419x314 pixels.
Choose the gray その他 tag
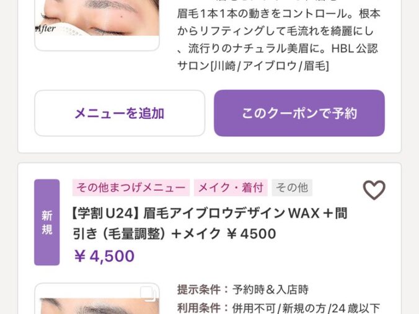click(x=292, y=188)
